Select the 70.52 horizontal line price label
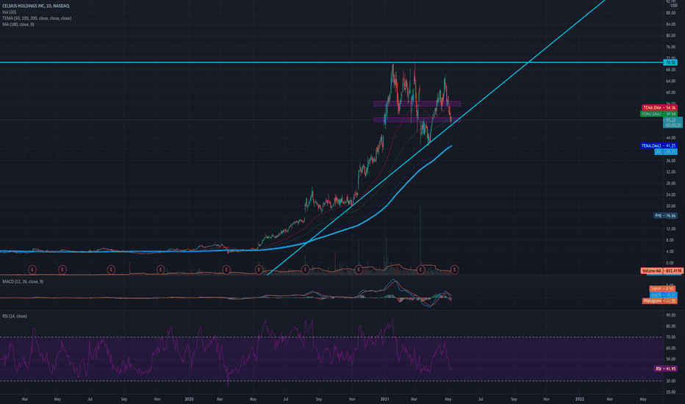The height and width of the screenshot is (404, 685). pyautogui.click(x=670, y=62)
